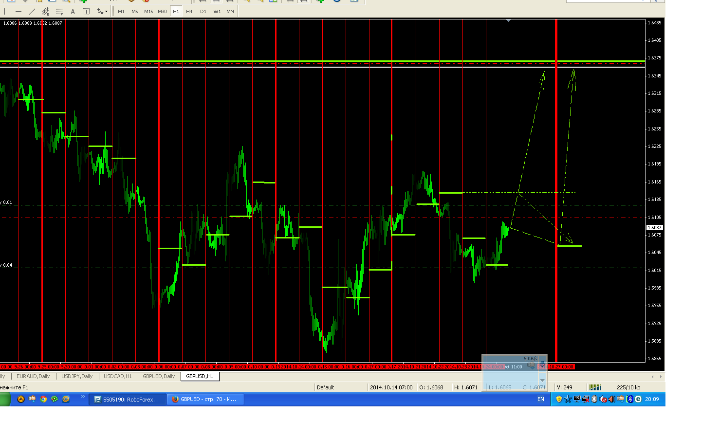Select the vertical line drawing tool

pos(5,11)
